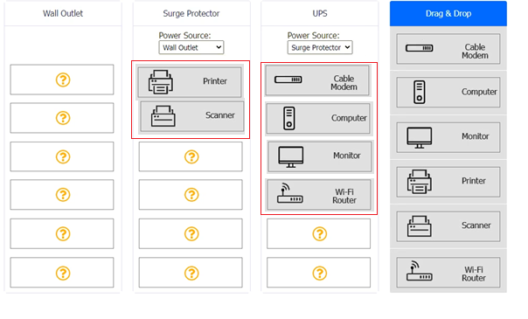Choose last question mark slot under Wall Outlet
This screenshot has height=319, width=528.
click(62, 273)
